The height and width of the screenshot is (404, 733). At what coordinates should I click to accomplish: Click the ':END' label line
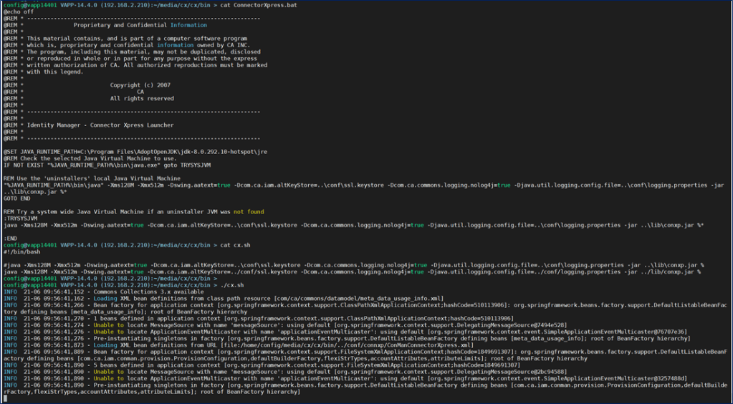(x=10, y=239)
